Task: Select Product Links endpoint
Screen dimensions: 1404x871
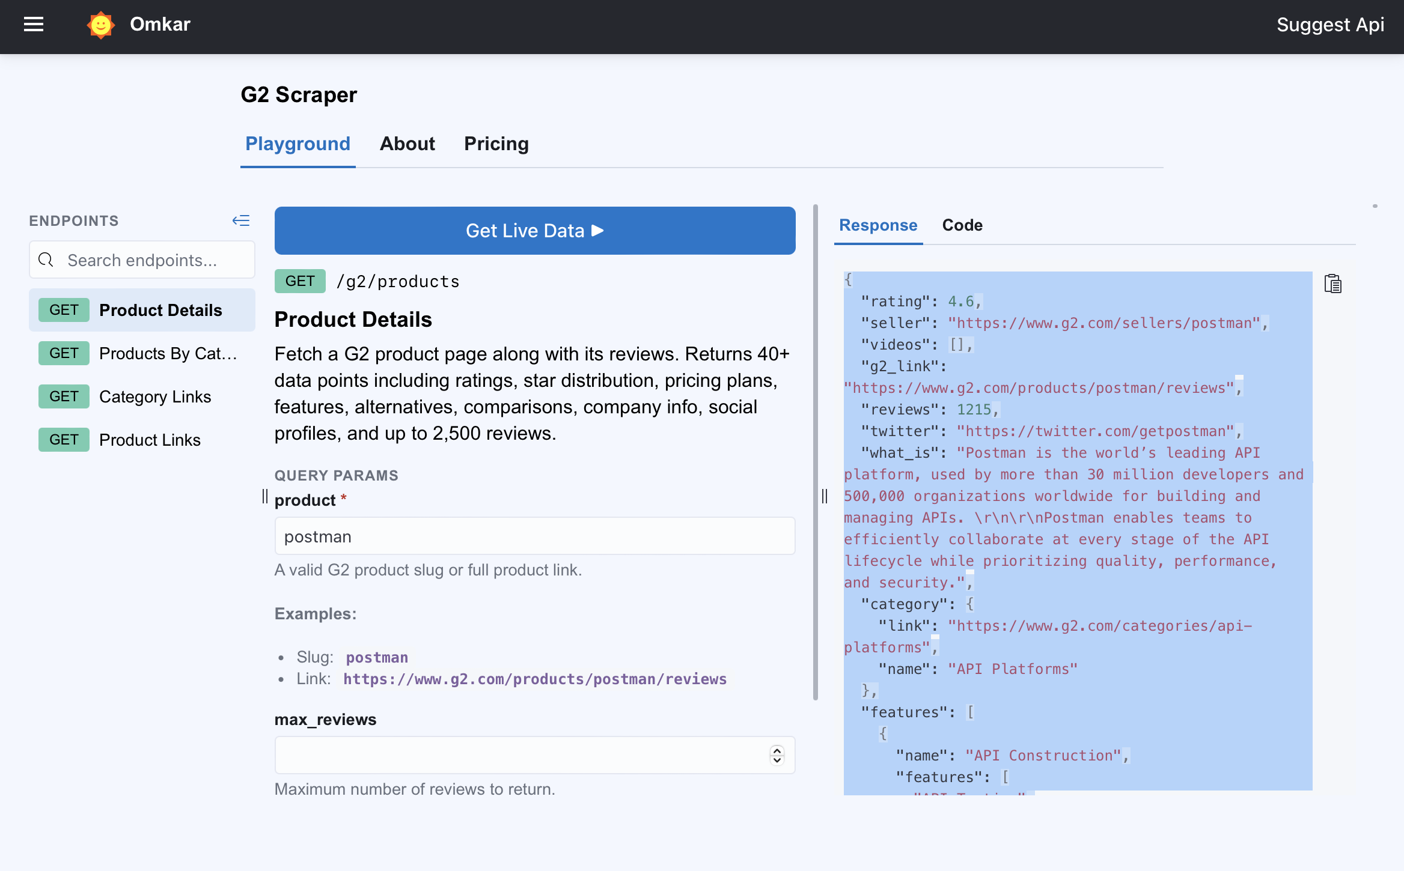Action: pyautogui.click(x=142, y=440)
